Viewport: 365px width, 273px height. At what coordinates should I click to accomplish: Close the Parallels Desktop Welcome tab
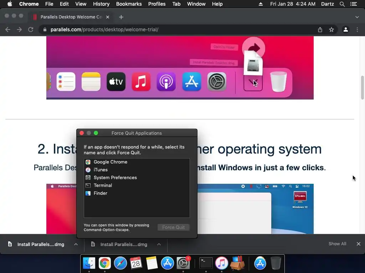(x=108, y=17)
